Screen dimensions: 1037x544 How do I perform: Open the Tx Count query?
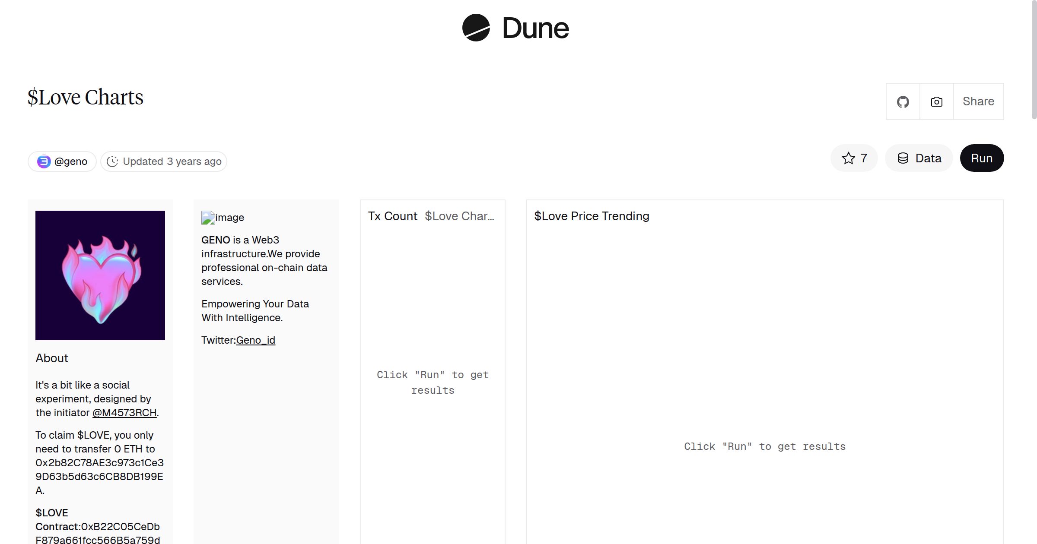coord(392,216)
